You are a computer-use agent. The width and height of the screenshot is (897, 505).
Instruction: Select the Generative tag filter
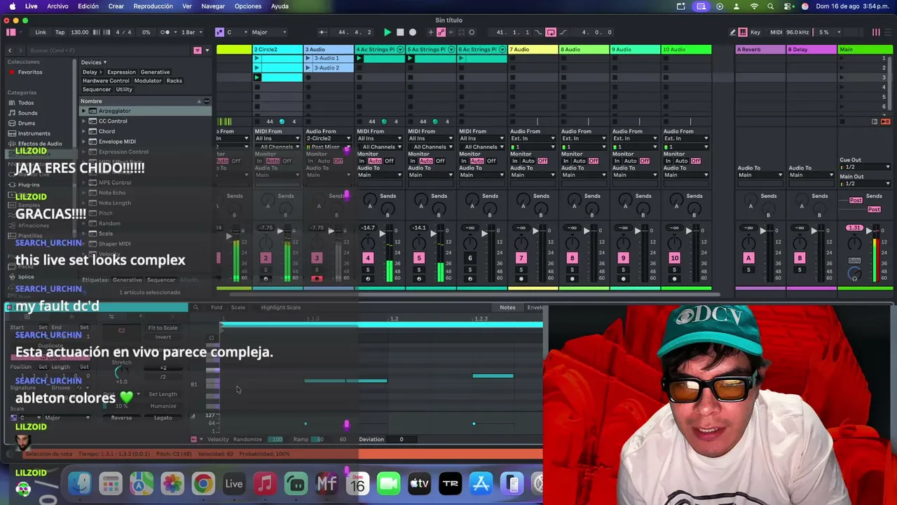tap(155, 72)
